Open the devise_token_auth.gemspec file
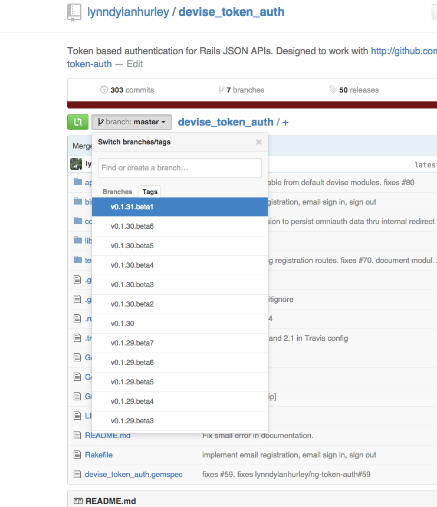 (134, 474)
